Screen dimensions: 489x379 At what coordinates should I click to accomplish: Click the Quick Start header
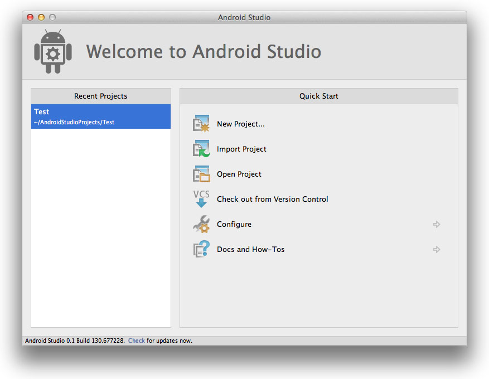[319, 96]
